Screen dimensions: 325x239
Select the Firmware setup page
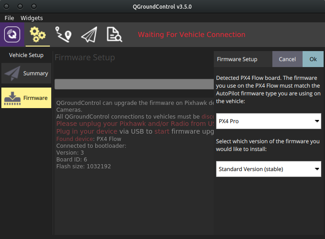pyautogui.click(x=27, y=98)
